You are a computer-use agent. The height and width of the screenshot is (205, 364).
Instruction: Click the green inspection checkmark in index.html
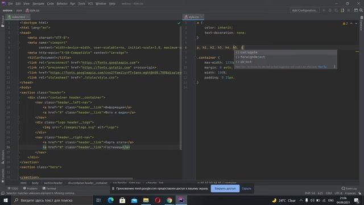[179, 23]
